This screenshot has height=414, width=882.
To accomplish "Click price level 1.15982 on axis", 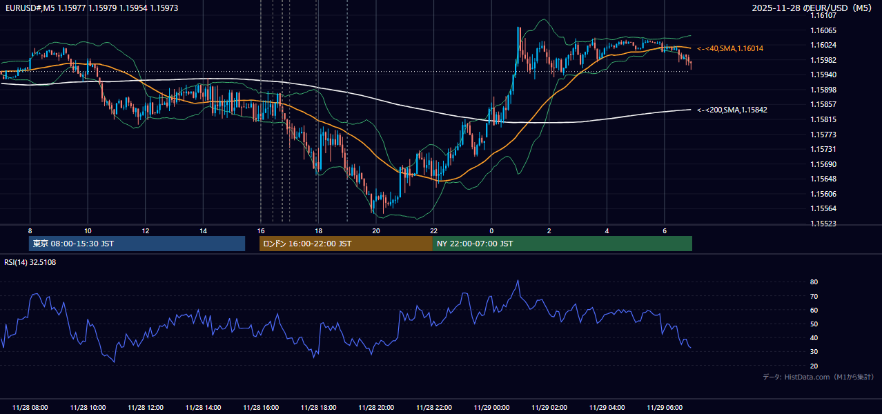I will tap(823, 60).
